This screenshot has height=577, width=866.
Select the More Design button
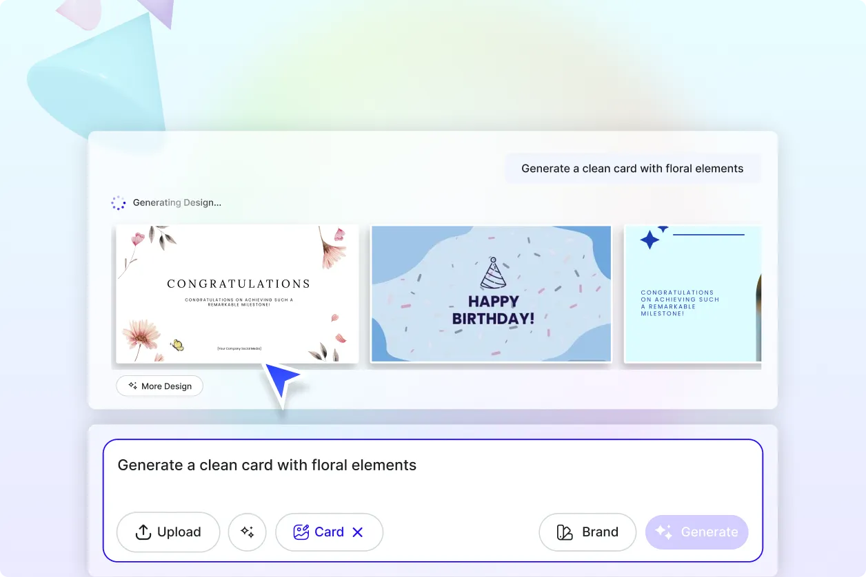[x=159, y=386]
